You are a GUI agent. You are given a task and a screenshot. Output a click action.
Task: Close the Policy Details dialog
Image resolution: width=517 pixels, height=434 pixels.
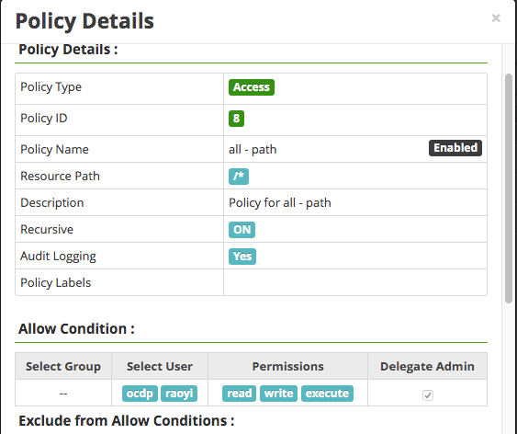click(496, 17)
